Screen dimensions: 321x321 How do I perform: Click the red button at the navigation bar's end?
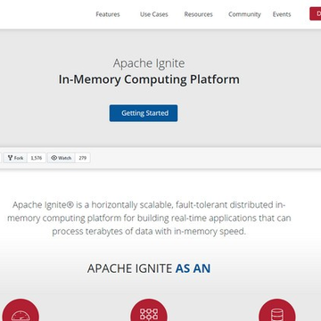click(x=316, y=14)
